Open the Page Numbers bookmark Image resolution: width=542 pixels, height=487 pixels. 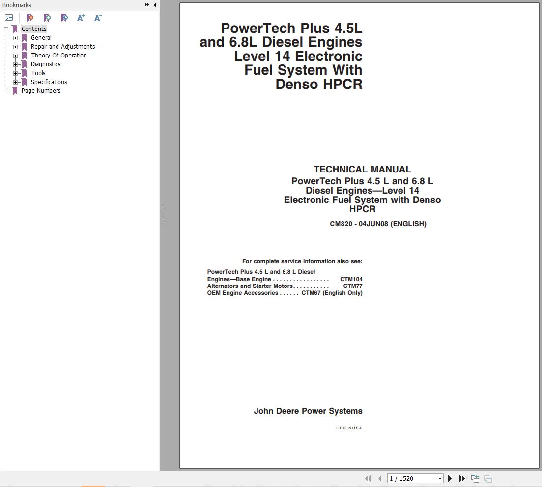click(41, 90)
